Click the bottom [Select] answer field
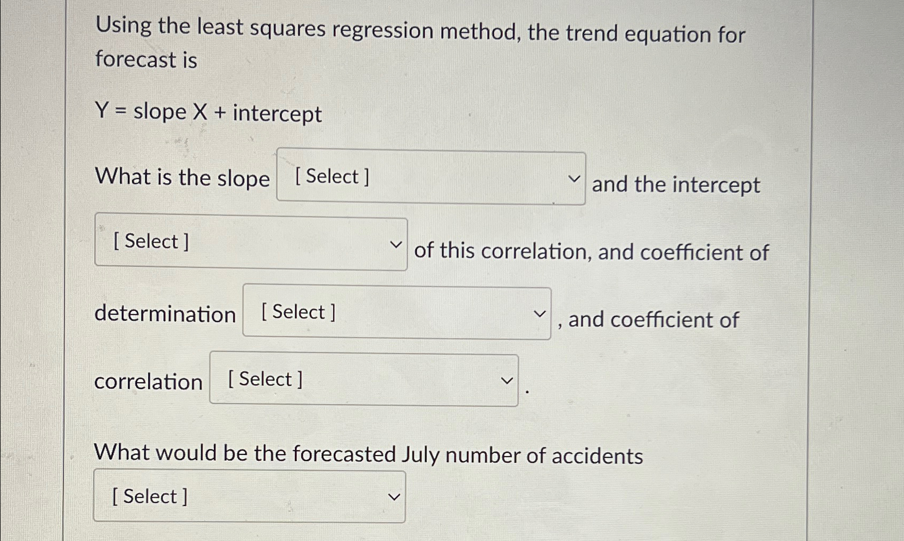904x541 pixels. pyautogui.click(x=149, y=496)
